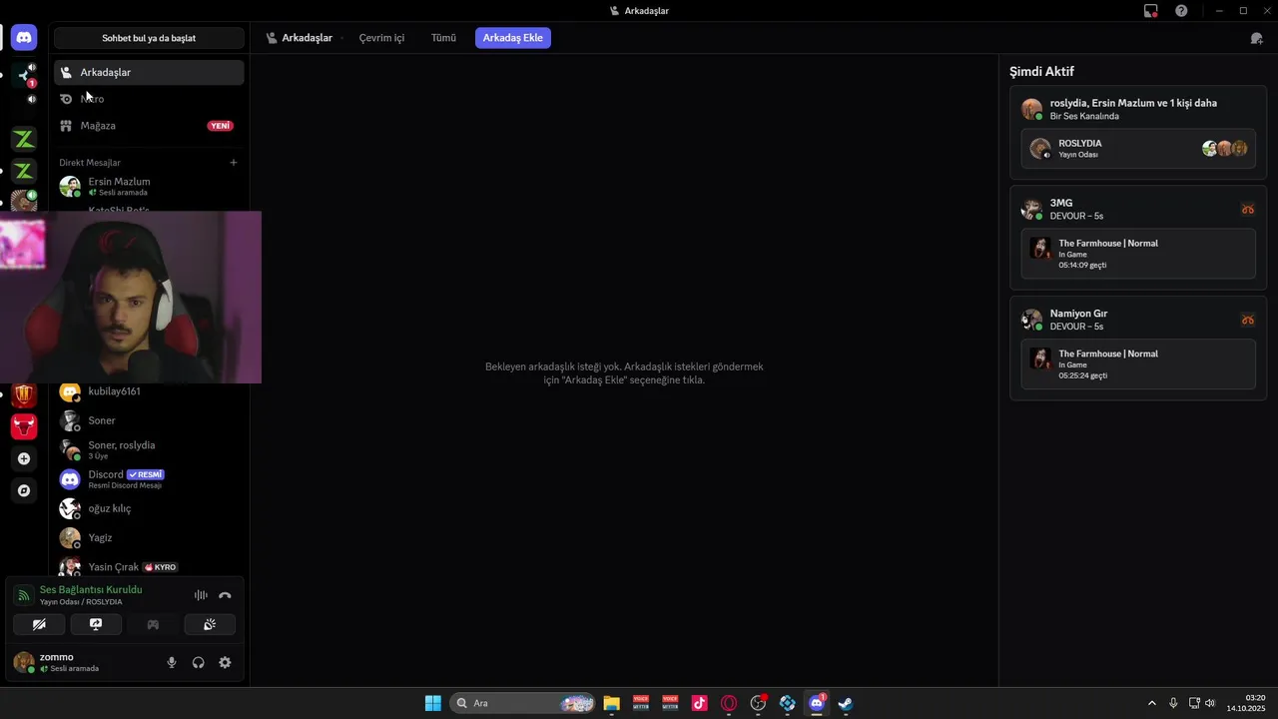Open Opera browser from the taskbar

point(729,703)
